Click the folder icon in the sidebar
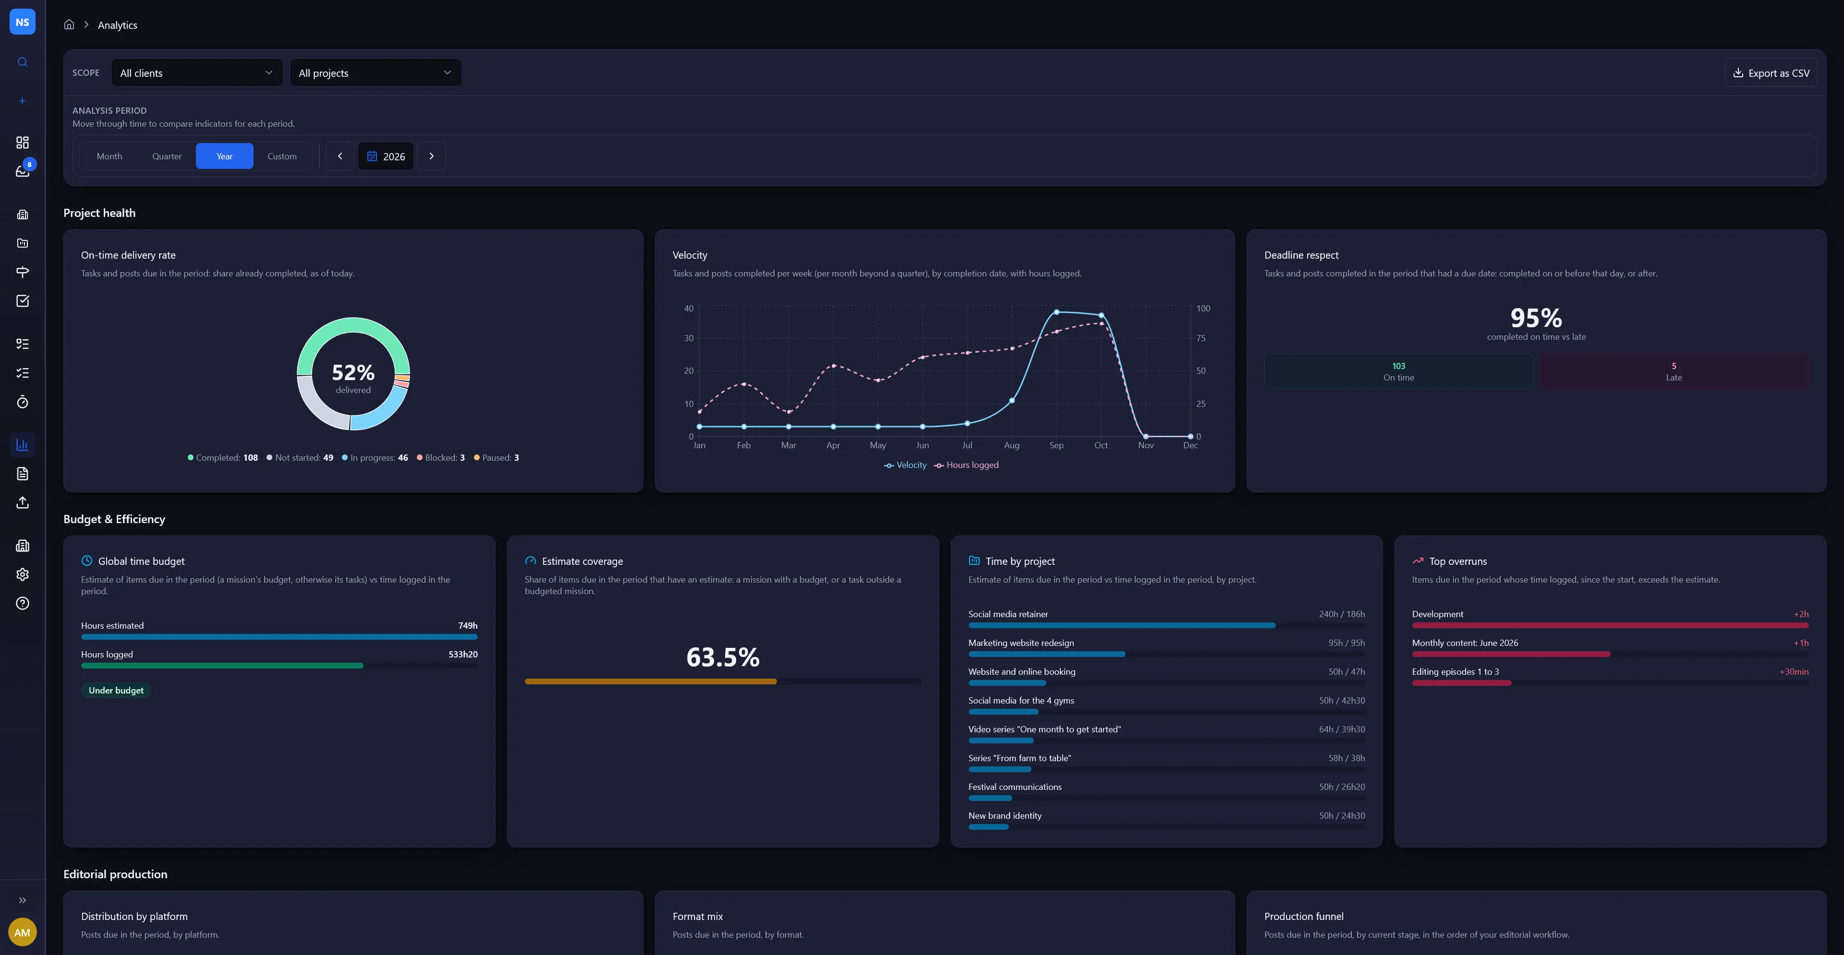The image size is (1844, 955). (x=22, y=243)
